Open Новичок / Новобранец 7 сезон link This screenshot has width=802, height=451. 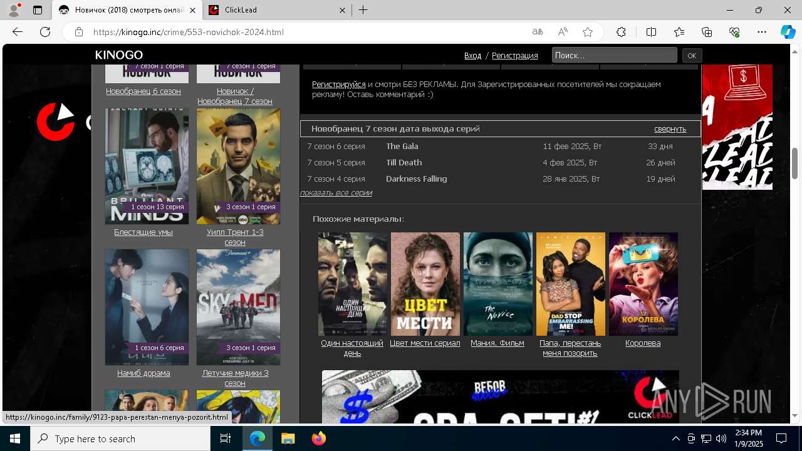click(235, 96)
